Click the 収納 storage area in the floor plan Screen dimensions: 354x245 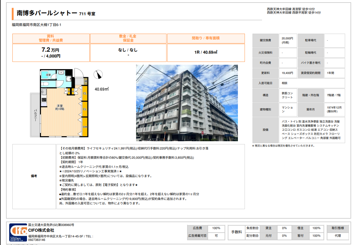85,127
